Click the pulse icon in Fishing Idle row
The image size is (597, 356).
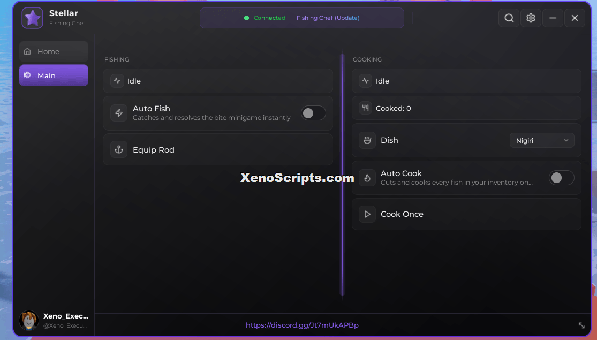pyautogui.click(x=117, y=81)
